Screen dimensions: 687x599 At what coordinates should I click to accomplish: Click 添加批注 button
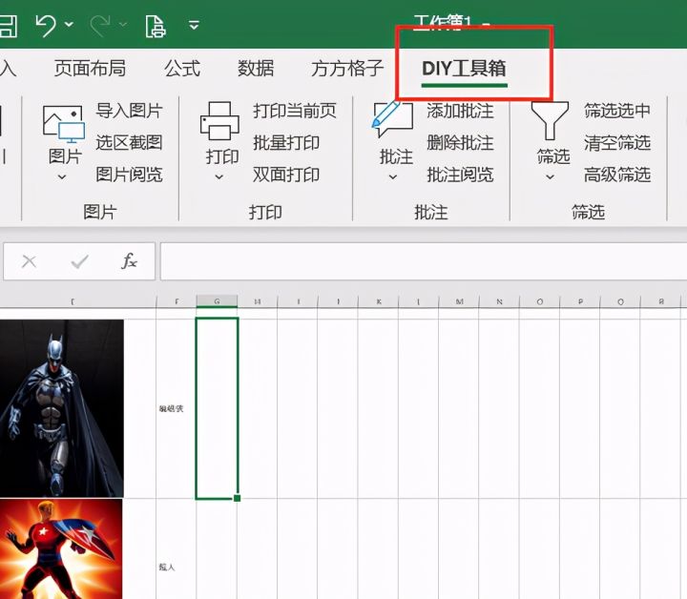460,111
